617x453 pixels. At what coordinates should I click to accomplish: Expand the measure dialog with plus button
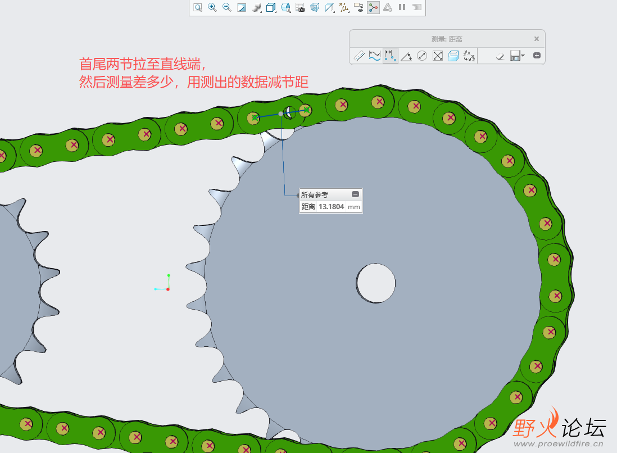point(537,55)
